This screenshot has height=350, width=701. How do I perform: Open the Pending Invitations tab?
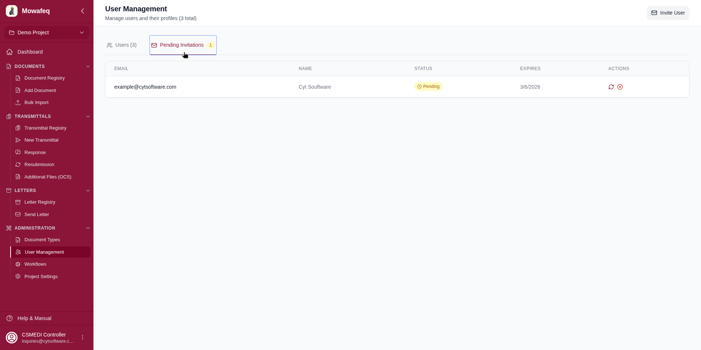pos(182,45)
